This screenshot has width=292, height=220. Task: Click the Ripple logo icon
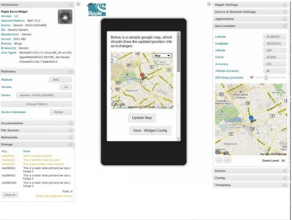coord(97,10)
